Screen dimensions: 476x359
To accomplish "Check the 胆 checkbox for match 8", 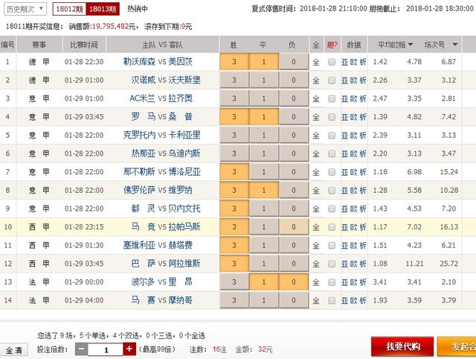I will (x=332, y=190).
